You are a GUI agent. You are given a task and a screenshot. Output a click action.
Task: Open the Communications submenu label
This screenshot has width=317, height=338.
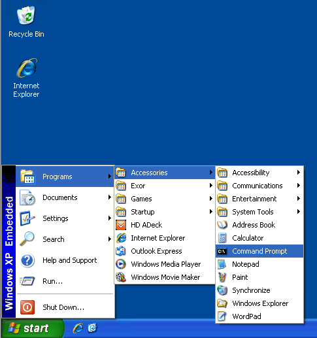(258, 186)
